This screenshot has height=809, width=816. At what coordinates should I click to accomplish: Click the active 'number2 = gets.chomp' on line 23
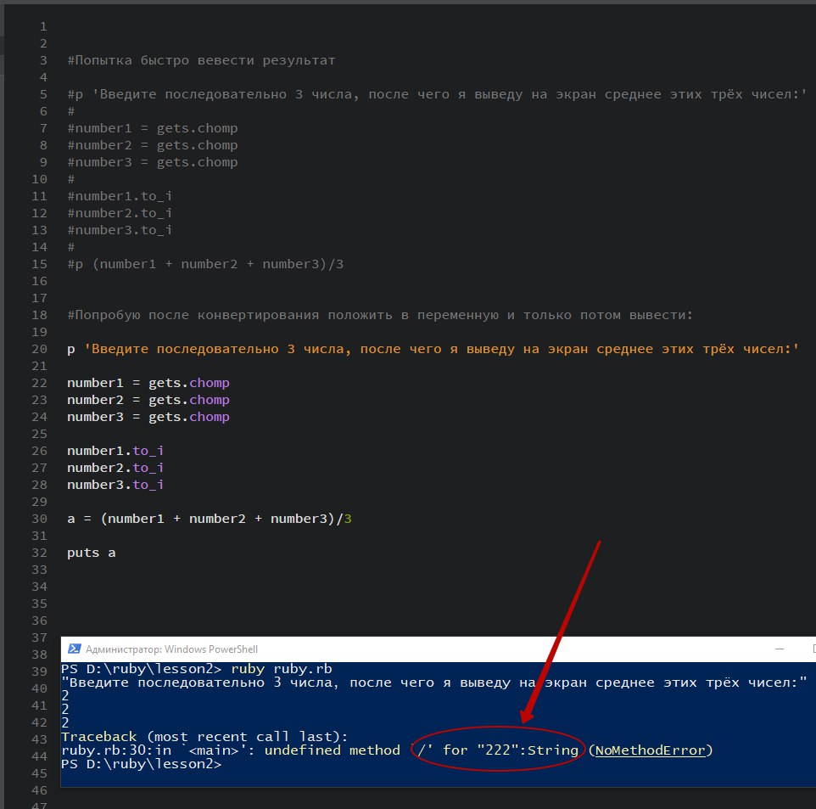[x=148, y=400]
